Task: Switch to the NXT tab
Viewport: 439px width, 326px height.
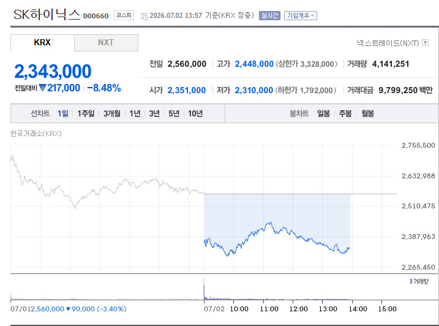Action: tap(106, 43)
